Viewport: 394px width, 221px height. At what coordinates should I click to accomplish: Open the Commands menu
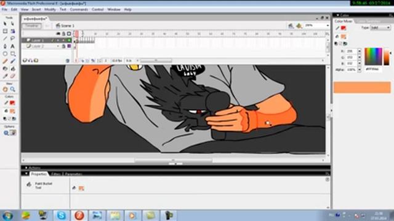[79, 10]
